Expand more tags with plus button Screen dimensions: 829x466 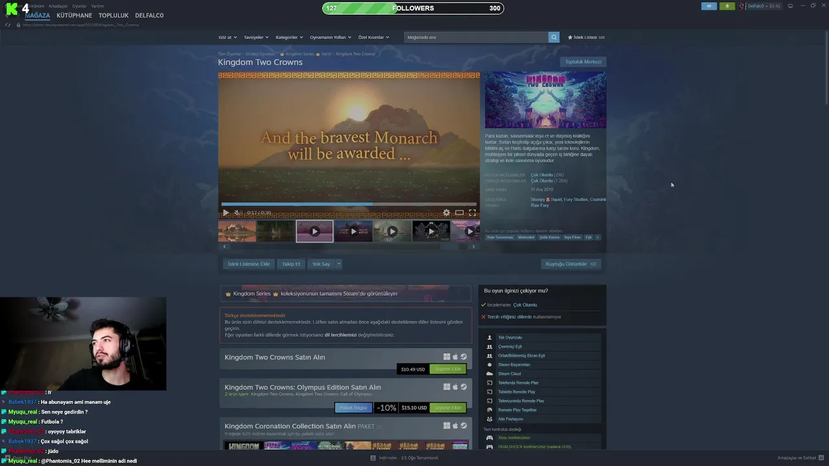(x=597, y=238)
